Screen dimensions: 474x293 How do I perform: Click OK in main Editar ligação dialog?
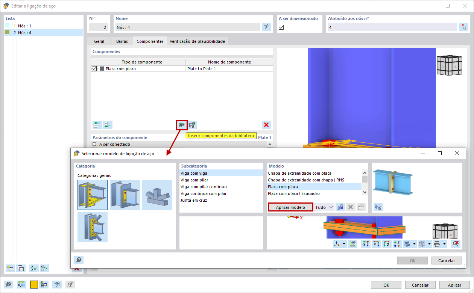click(x=386, y=285)
